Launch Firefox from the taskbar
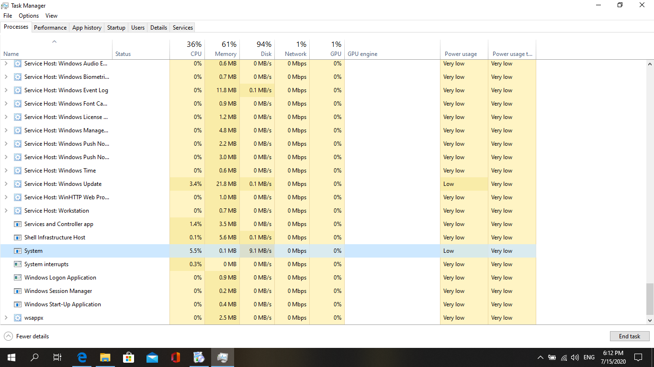Viewport: 654px width, 367px height. pyautogui.click(x=175, y=357)
